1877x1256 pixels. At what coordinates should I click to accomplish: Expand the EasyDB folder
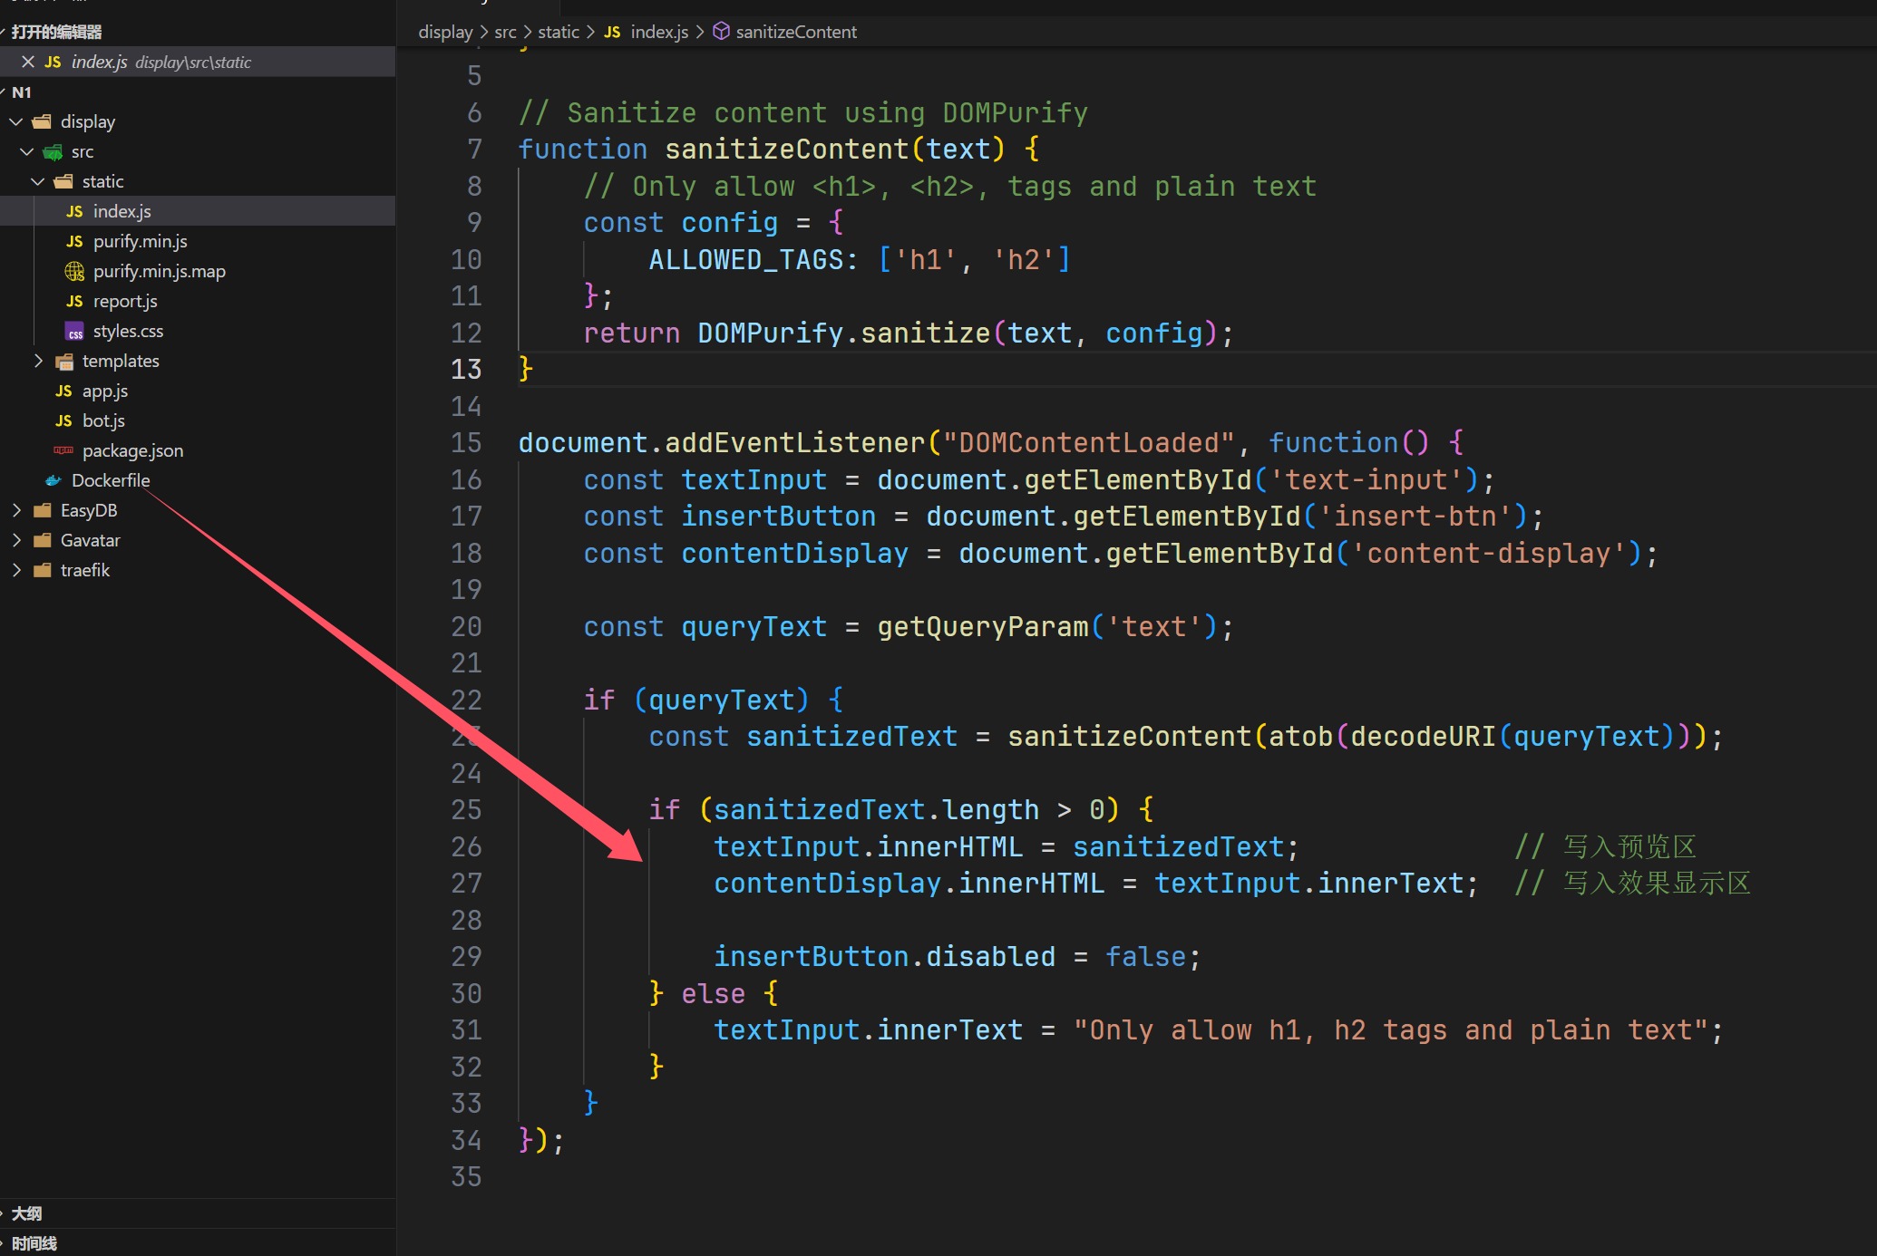tap(16, 510)
